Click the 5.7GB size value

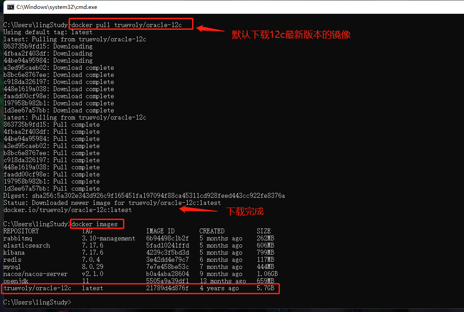(266, 288)
